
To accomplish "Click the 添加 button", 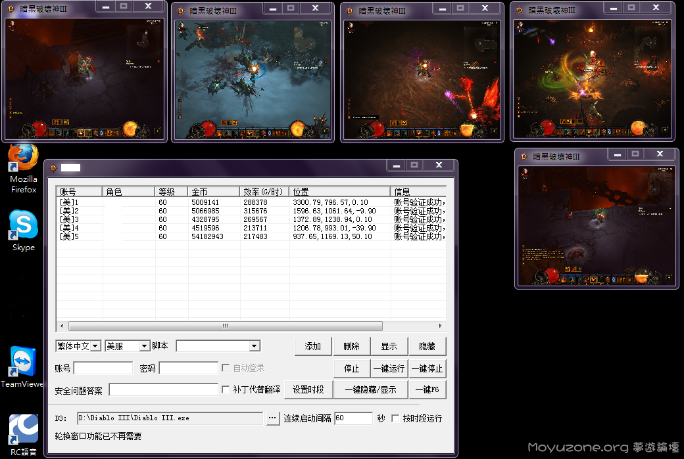I will coord(313,346).
